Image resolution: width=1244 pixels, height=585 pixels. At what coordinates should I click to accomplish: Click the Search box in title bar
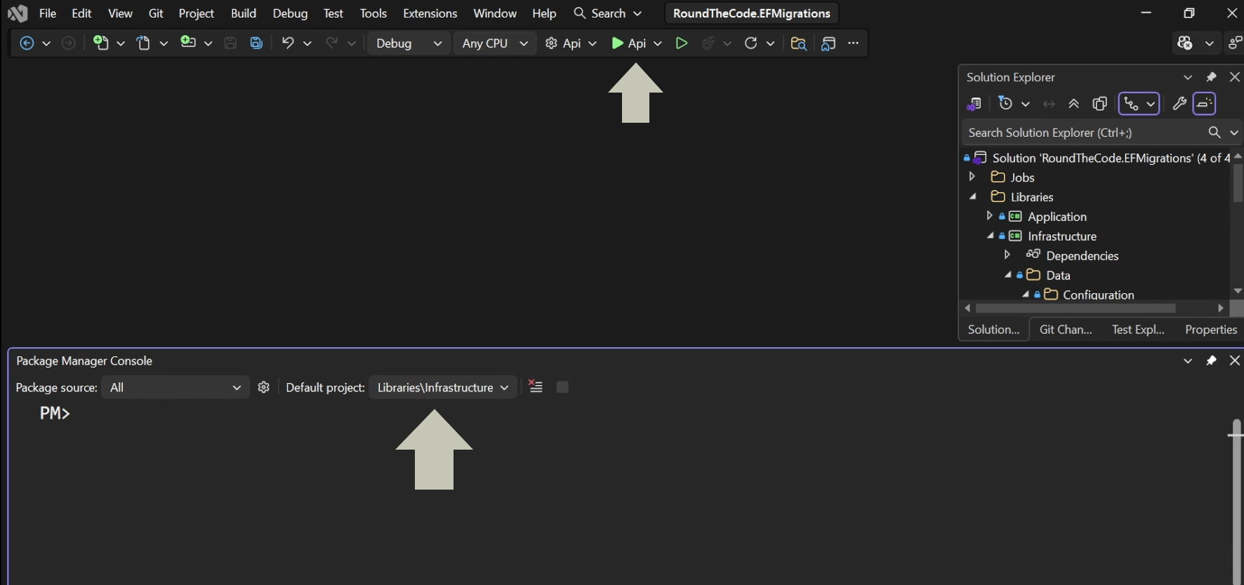pyautogui.click(x=608, y=13)
